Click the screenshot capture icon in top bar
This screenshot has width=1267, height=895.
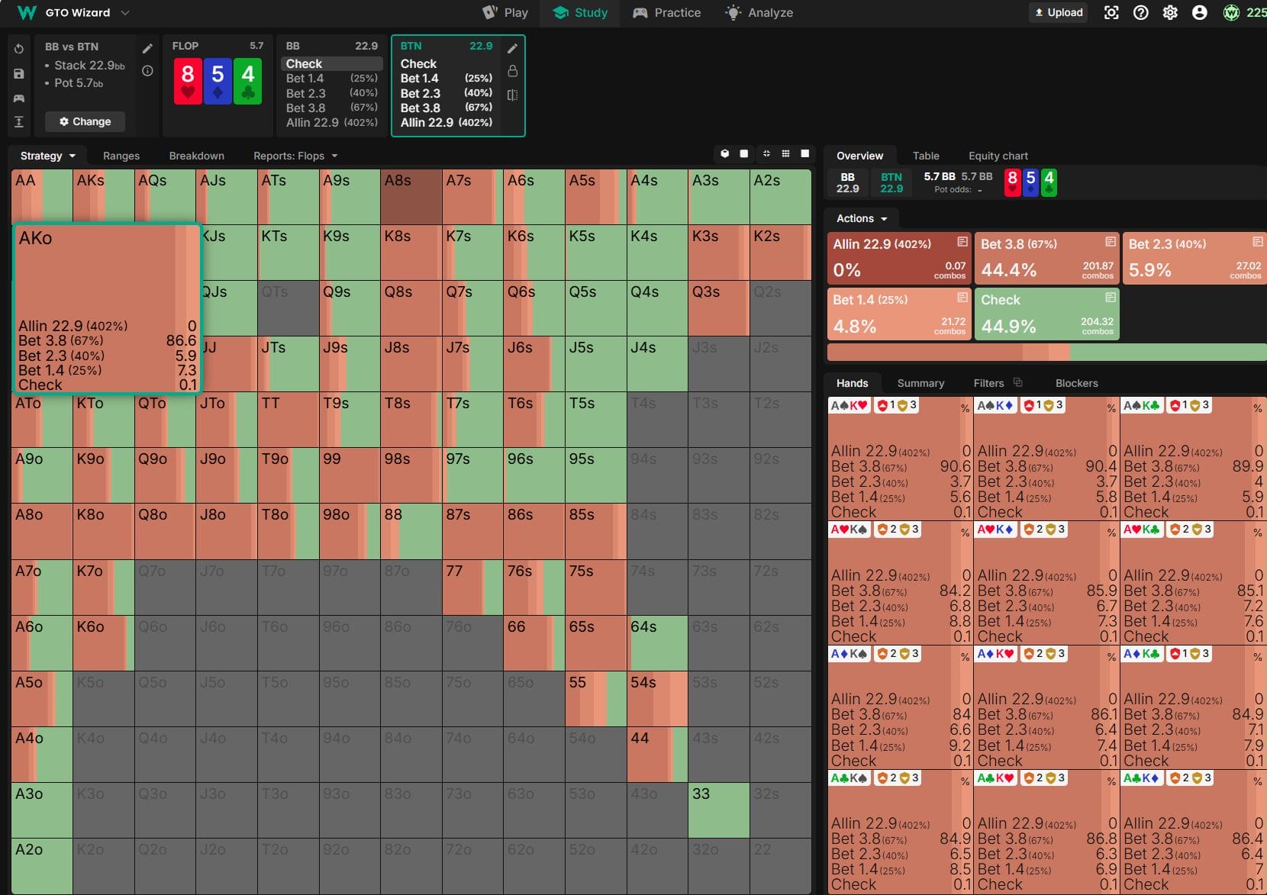click(x=1111, y=13)
